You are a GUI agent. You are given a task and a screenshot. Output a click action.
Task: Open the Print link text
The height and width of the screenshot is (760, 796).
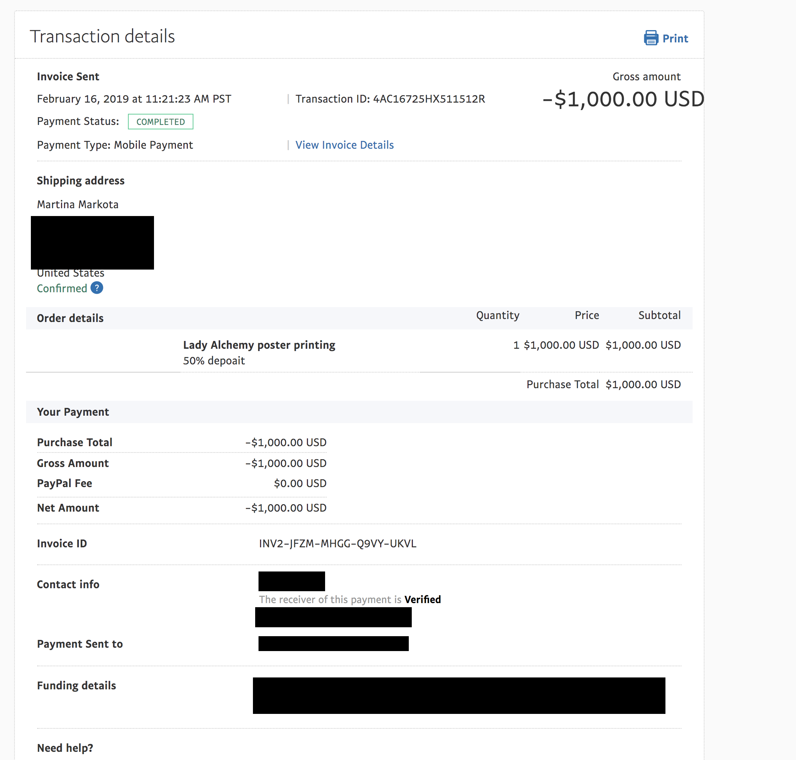675,39
